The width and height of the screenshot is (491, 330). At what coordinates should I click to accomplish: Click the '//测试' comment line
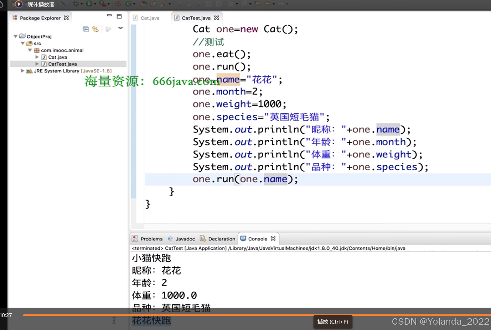click(x=208, y=42)
